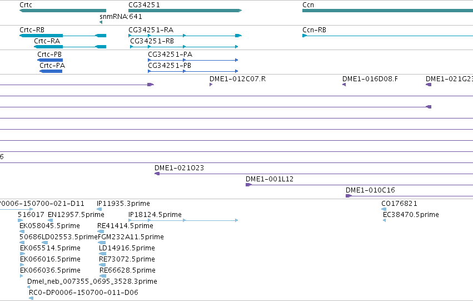The height and width of the screenshot is (301, 473).
Task: Select the CO176821 EST
Action: [384, 209]
